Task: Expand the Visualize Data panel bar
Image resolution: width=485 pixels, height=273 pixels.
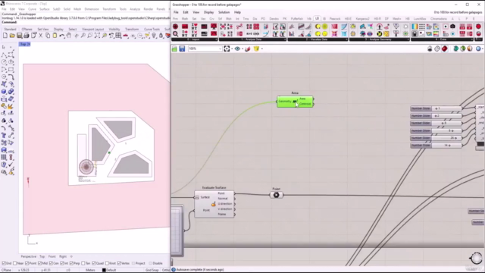Action: (318, 39)
